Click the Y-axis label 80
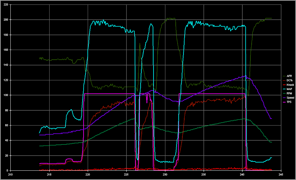Screen dimensions: 296x180 click(x=7, y=110)
